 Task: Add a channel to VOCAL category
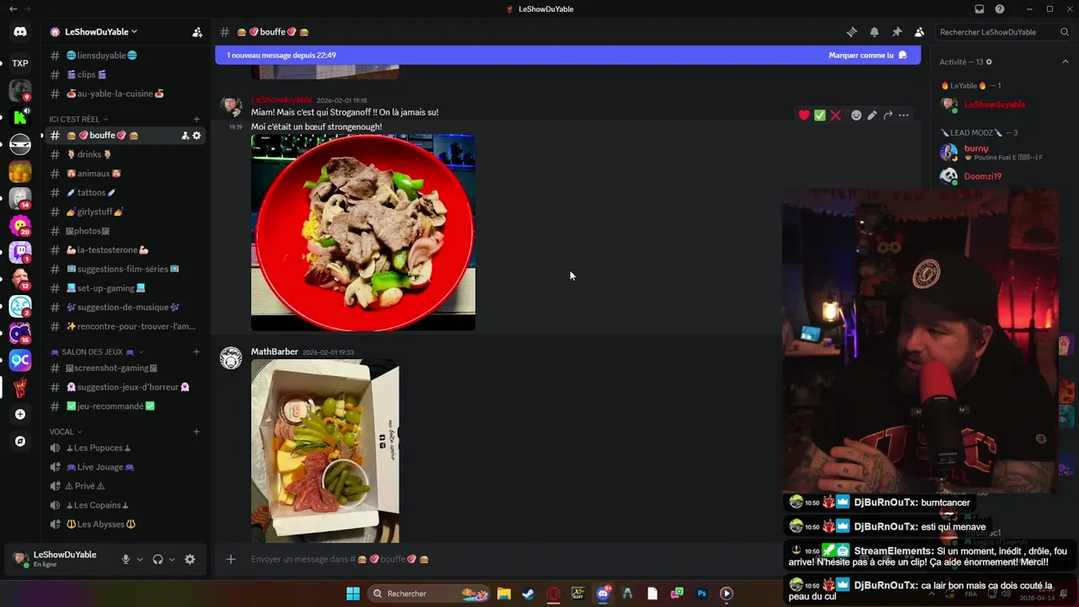coord(196,432)
